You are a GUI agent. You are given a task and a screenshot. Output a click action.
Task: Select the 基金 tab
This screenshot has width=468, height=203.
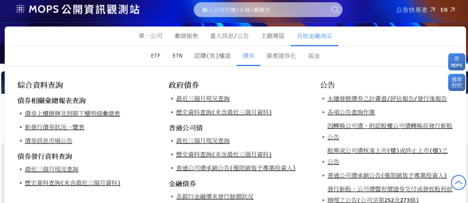[314, 56]
